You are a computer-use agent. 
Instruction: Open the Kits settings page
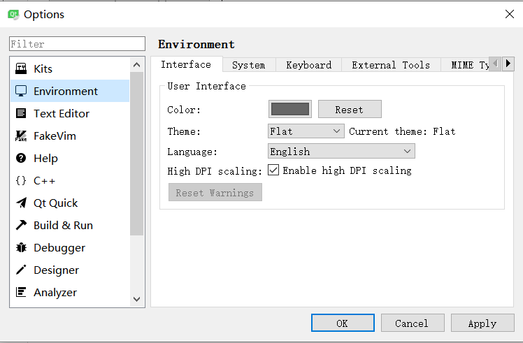[x=70, y=68]
